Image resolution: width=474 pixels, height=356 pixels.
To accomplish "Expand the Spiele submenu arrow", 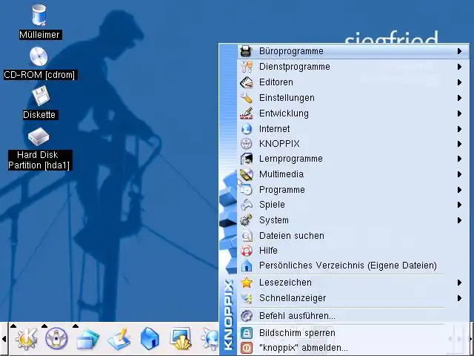I will (x=459, y=205).
